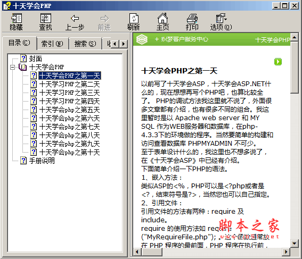302x259 pixels.
Task: Open the 手册说明 topic
Action: tap(42, 161)
